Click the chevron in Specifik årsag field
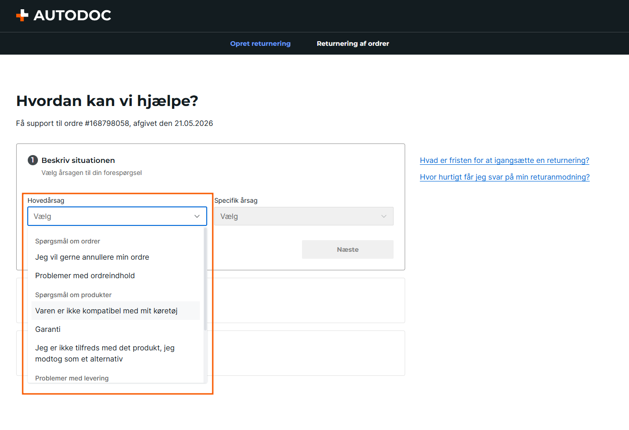This screenshot has height=430, width=629. click(384, 216)
